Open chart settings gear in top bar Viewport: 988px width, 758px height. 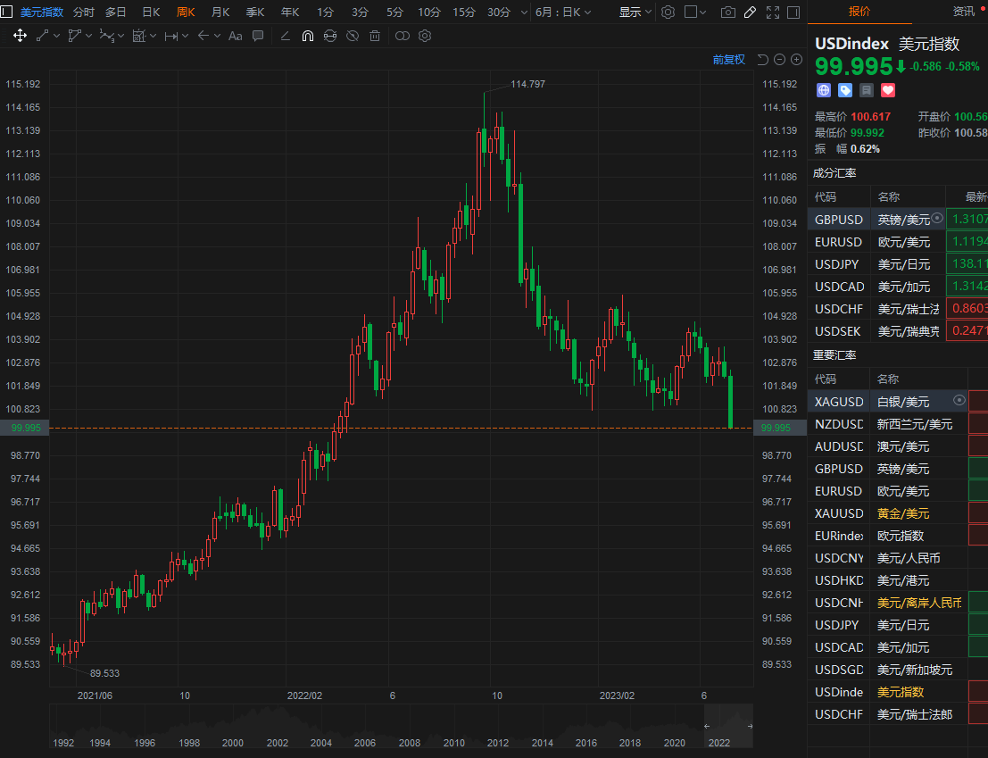(x=668, y=12)
